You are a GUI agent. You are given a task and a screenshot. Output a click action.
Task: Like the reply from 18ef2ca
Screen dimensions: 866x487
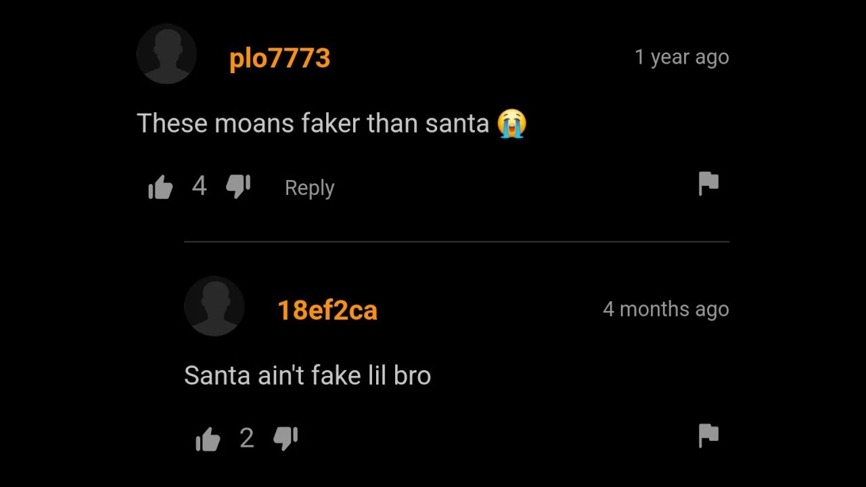(x=208, y=439)
